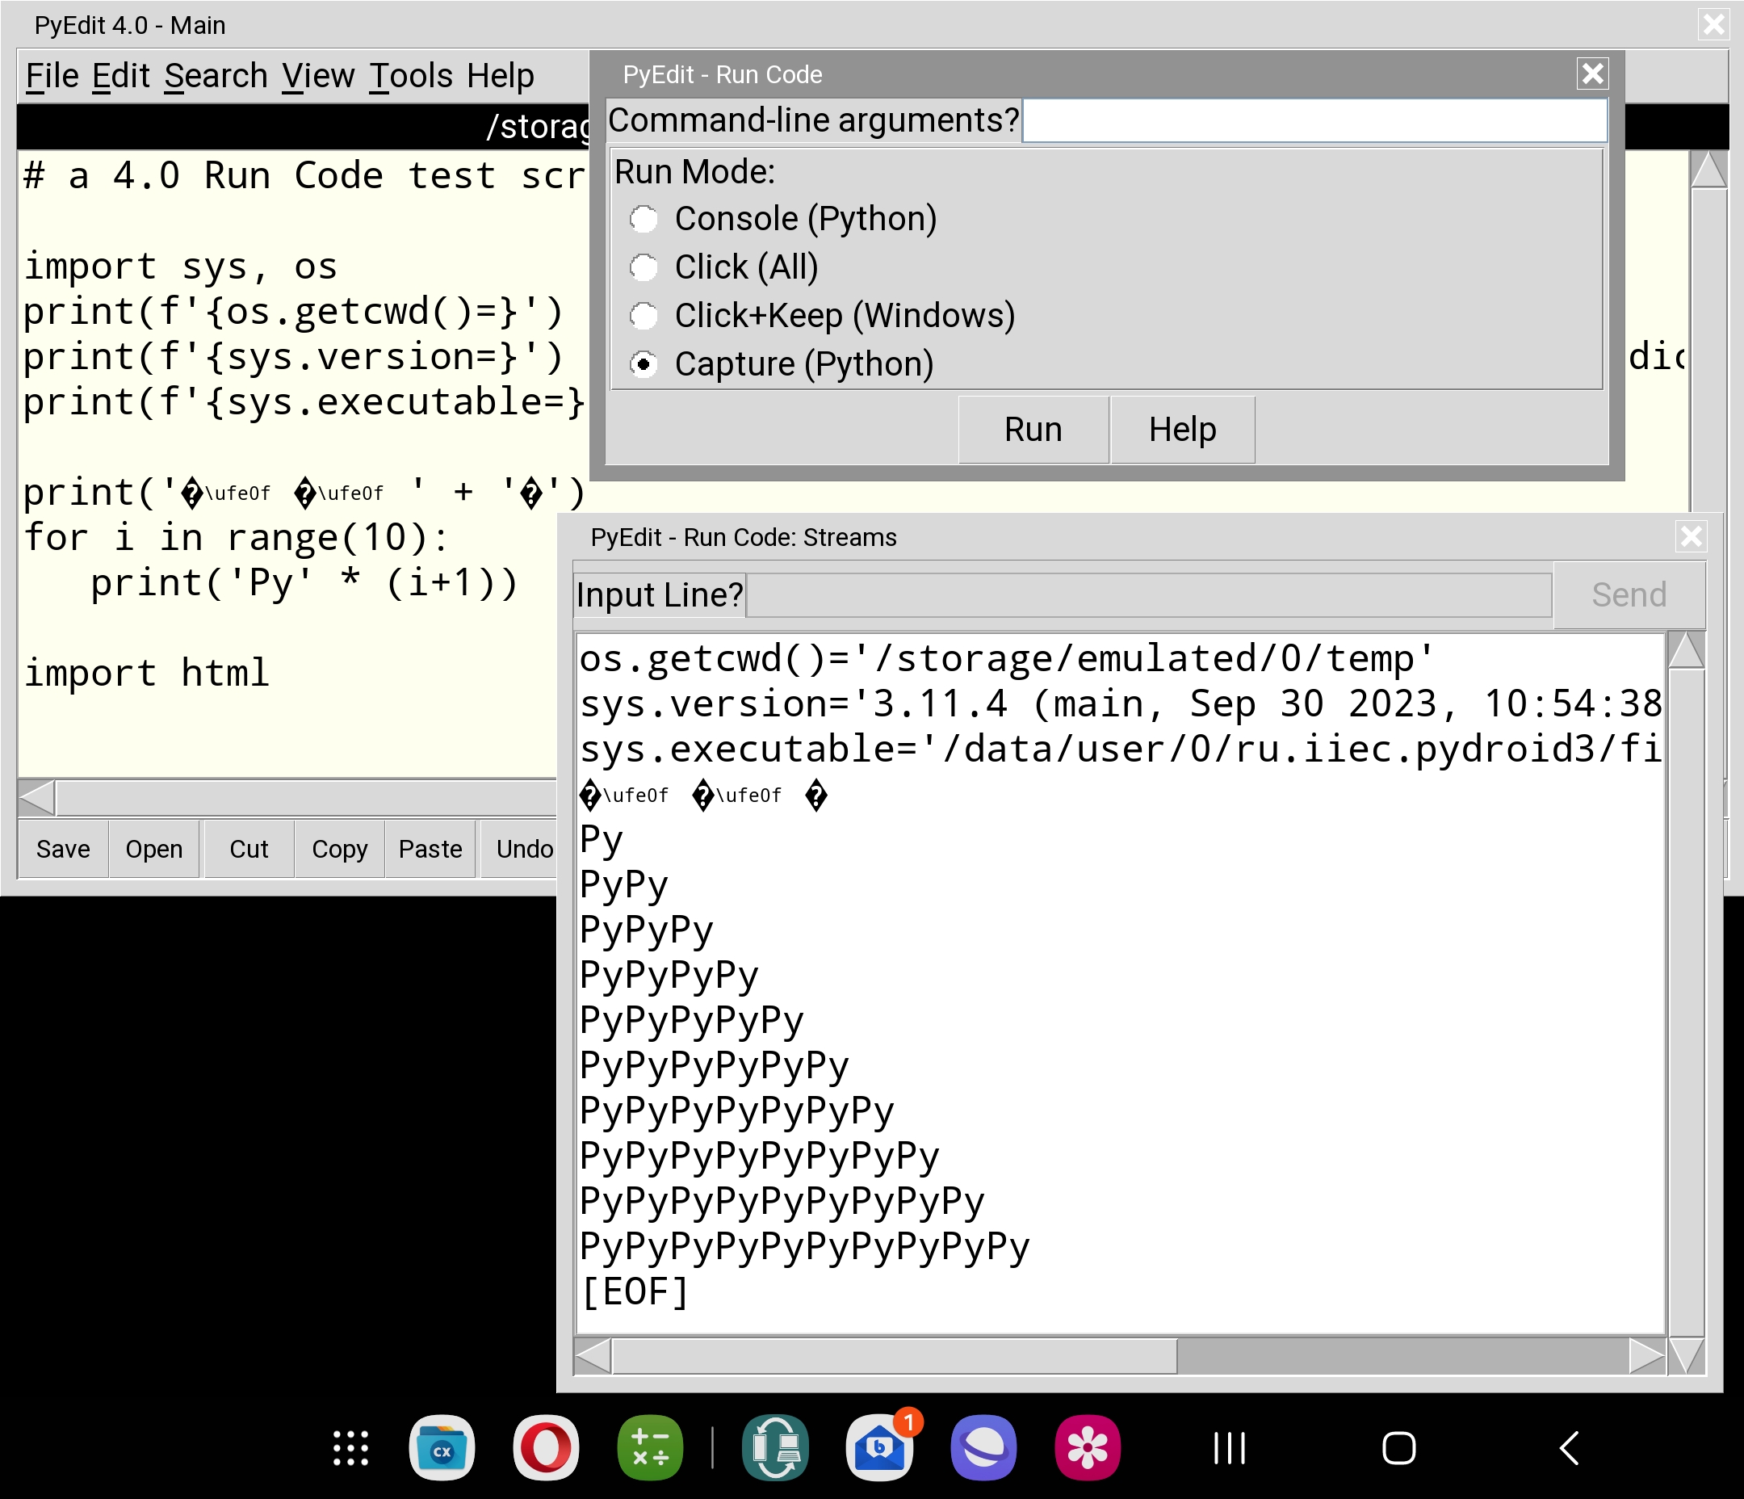The image size is (1744, 1499).
Task: Click 'import sys, os' line in editor
Action: tap(180, 267)
